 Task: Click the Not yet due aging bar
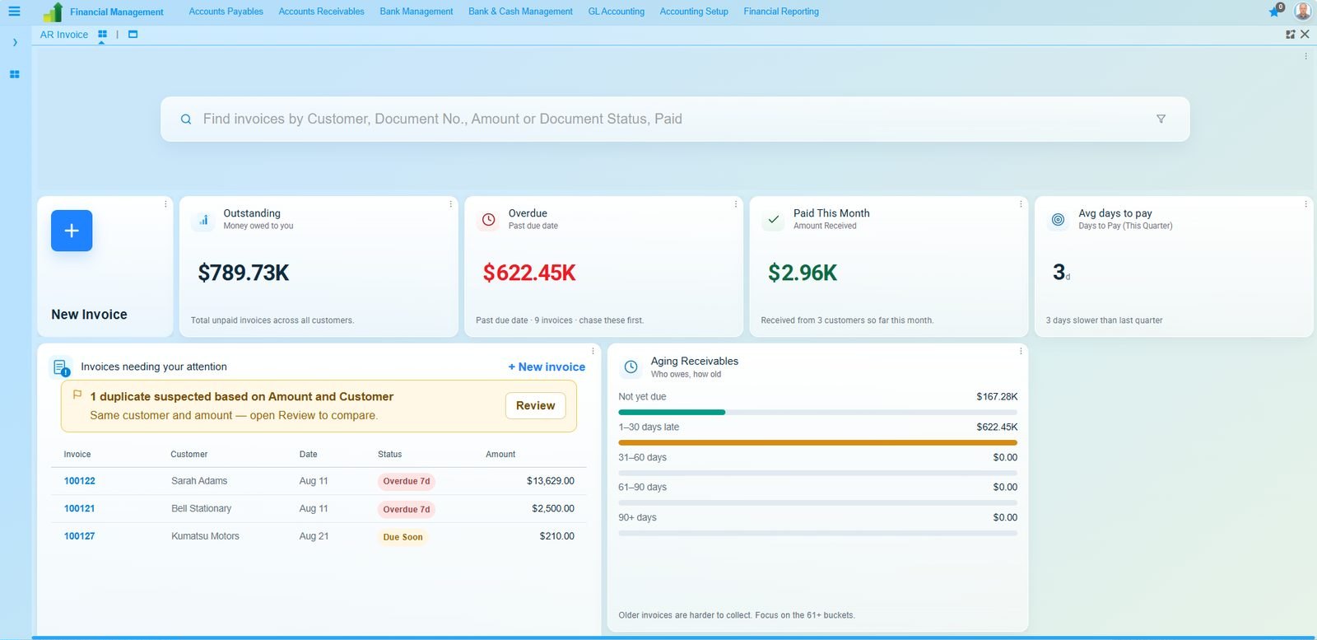817,412
